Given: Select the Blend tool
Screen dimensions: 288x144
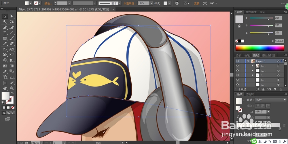Looking at the screenshot, I should pos(12,71).
